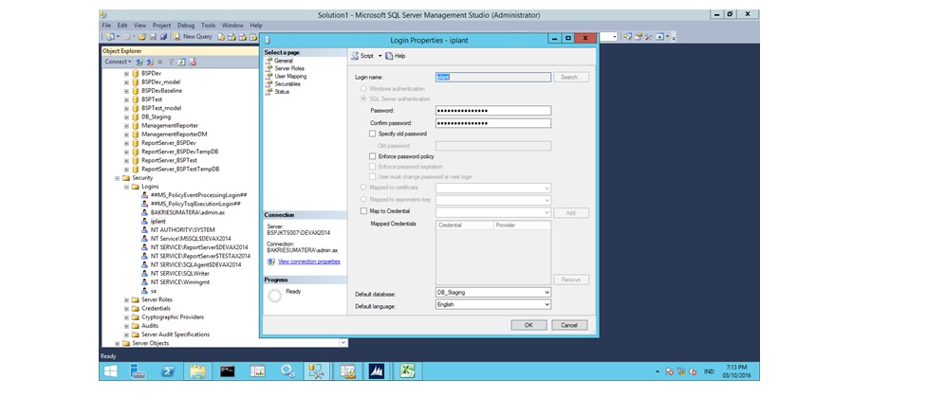Click the Properties Window icon in right toolbar

pos(639,37)
